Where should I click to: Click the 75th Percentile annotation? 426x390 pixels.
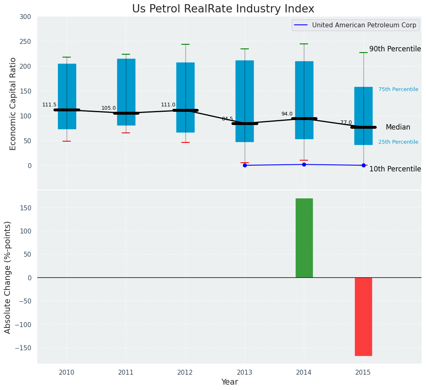[398, 89]
